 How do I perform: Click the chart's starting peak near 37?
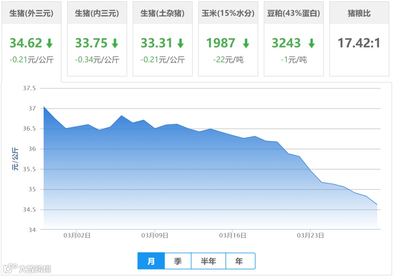44,107
